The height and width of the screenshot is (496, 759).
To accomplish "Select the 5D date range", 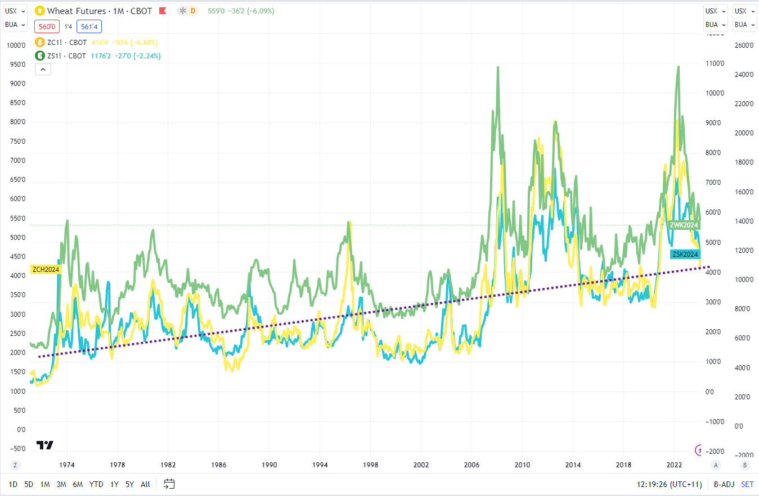I will 29,484.
